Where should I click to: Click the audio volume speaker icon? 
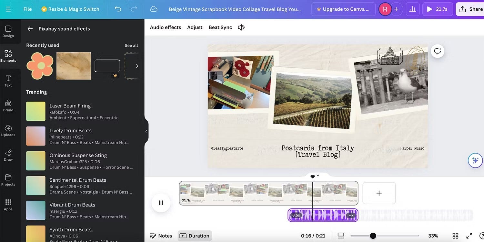point(241,27)
